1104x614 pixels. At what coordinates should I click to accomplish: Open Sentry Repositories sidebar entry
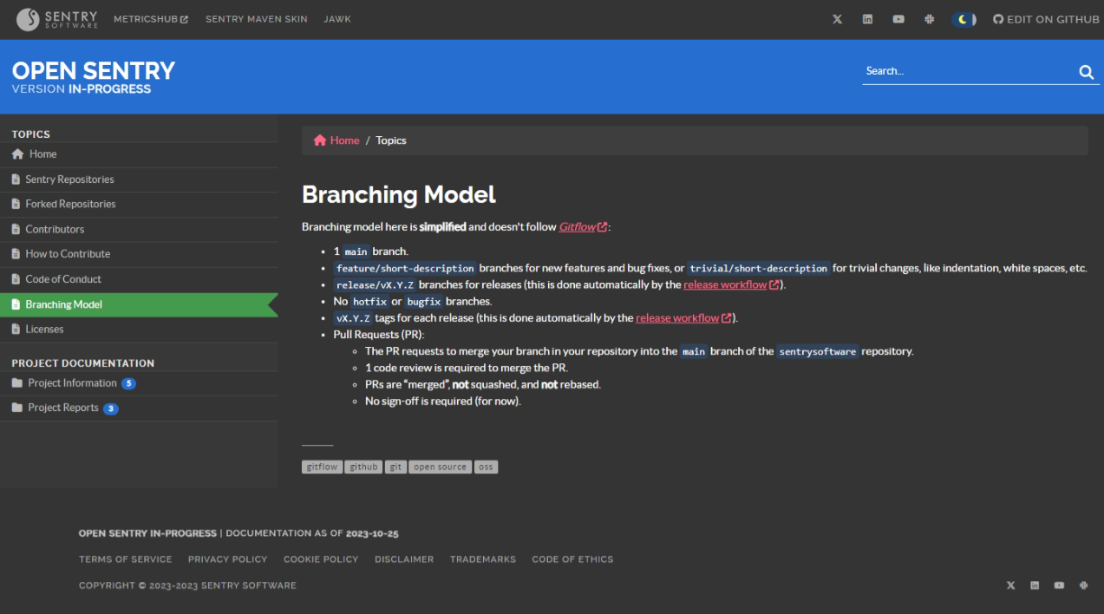[x=139, y=180]
